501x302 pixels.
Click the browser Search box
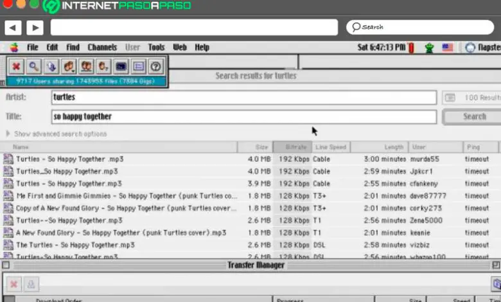click(x=420, y=28)
